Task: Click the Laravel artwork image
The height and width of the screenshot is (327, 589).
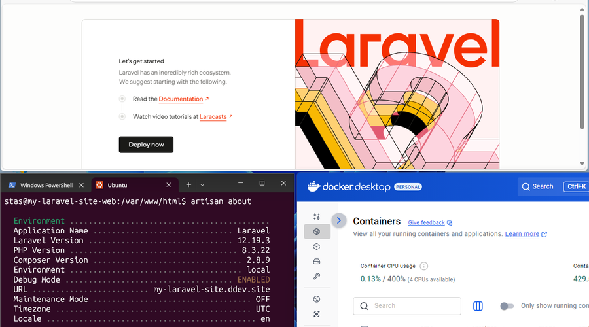Action: 397,94
